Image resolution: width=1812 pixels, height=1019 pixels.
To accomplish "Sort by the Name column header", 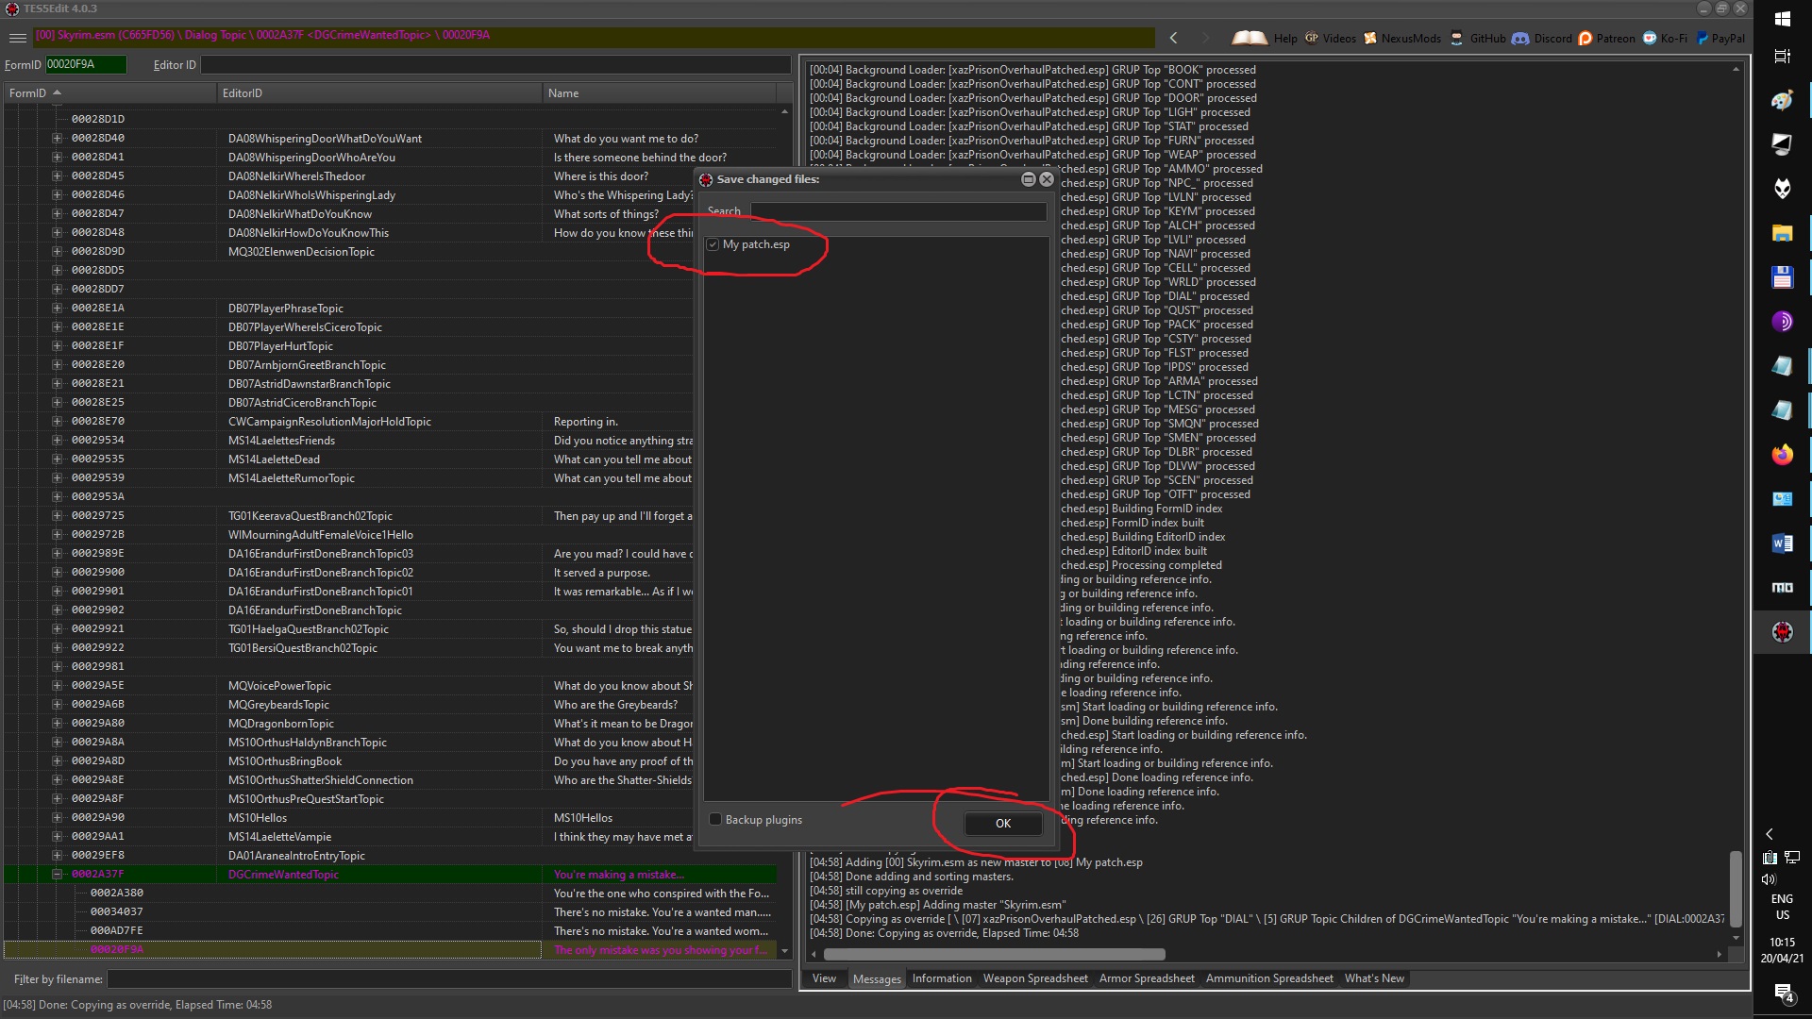I will 659,93.
